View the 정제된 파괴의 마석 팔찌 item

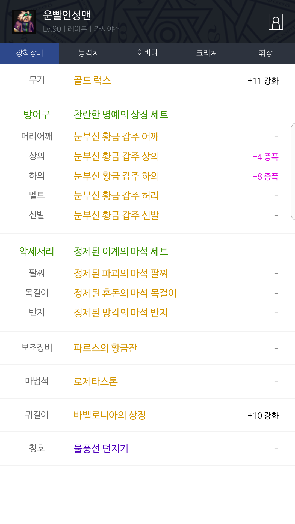120,273
